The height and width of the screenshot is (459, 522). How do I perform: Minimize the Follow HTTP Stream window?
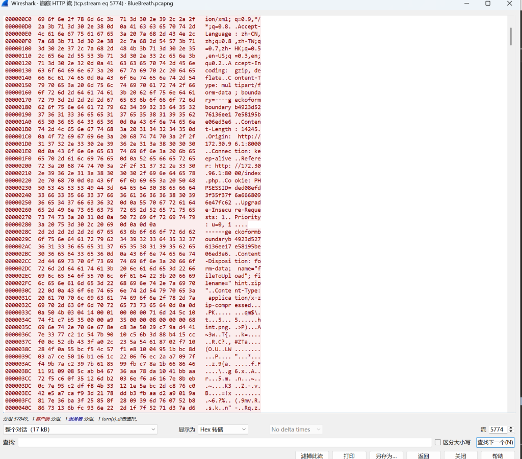(465, 4)
